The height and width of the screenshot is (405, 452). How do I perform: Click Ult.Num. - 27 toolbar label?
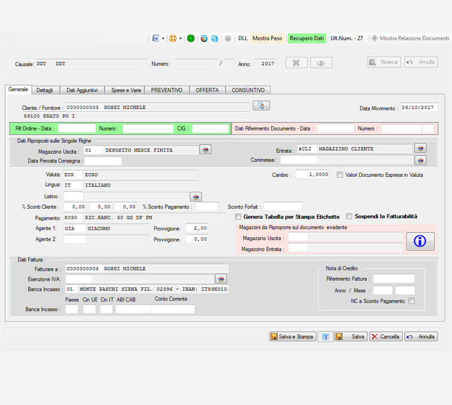pos(347,38)
